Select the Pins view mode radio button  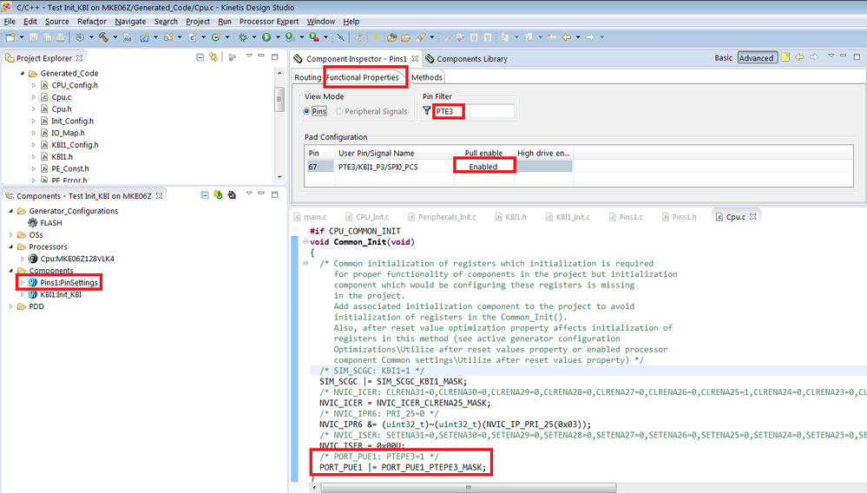coord(306,111)
